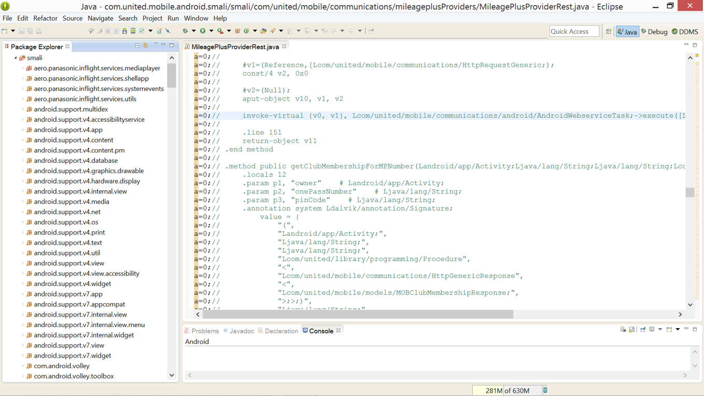Screen dimensions: 704x396
Task: Open the Help menu
Action: 220,18
